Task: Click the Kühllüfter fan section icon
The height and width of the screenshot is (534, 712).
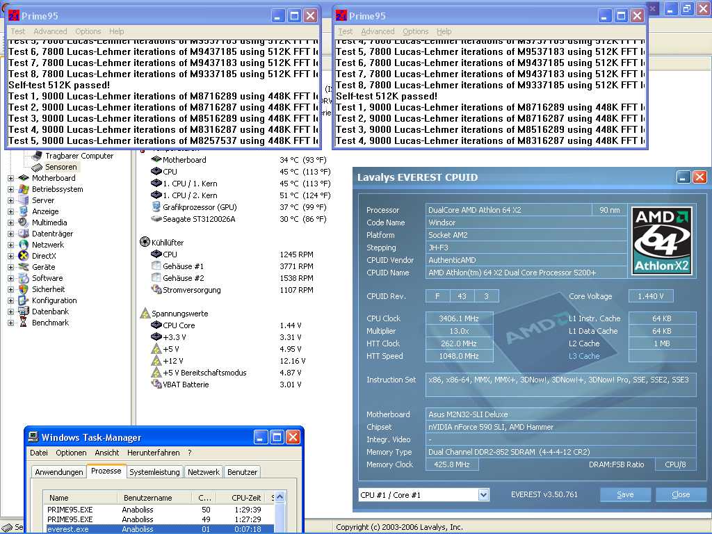Action: [x=145, y=242]
